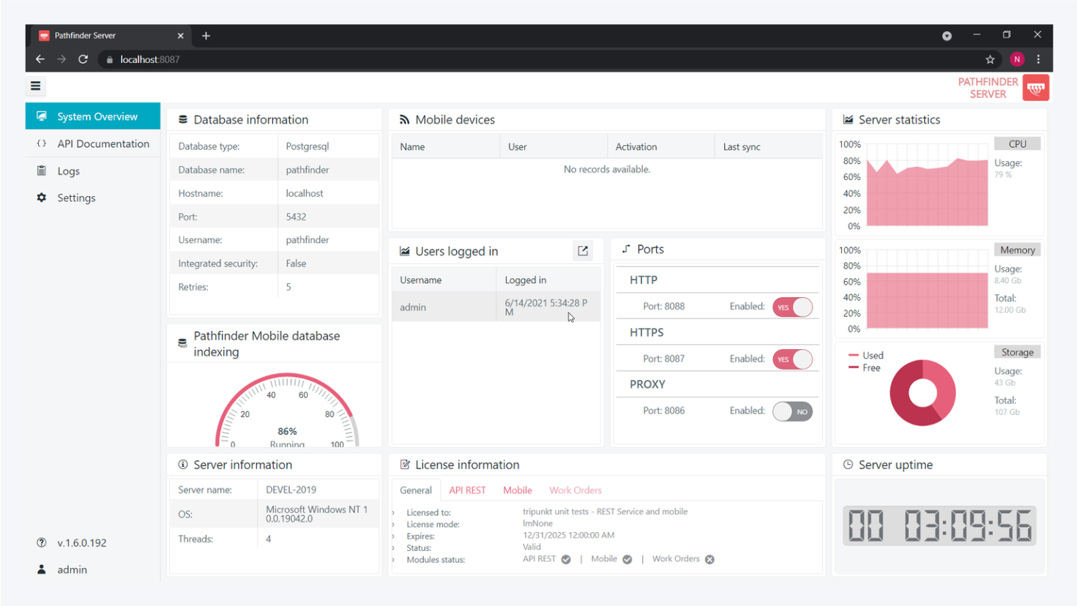This screenshot has height=606, width=1077.
Task: Expand the Licensed to row arrow
Action: tap(394, 513)
